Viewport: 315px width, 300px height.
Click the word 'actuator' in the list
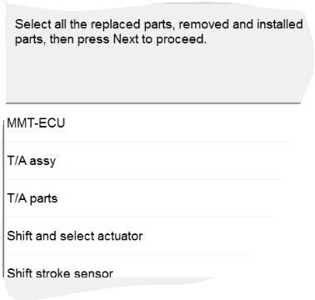pyautogui.click(x=120, y=236)
